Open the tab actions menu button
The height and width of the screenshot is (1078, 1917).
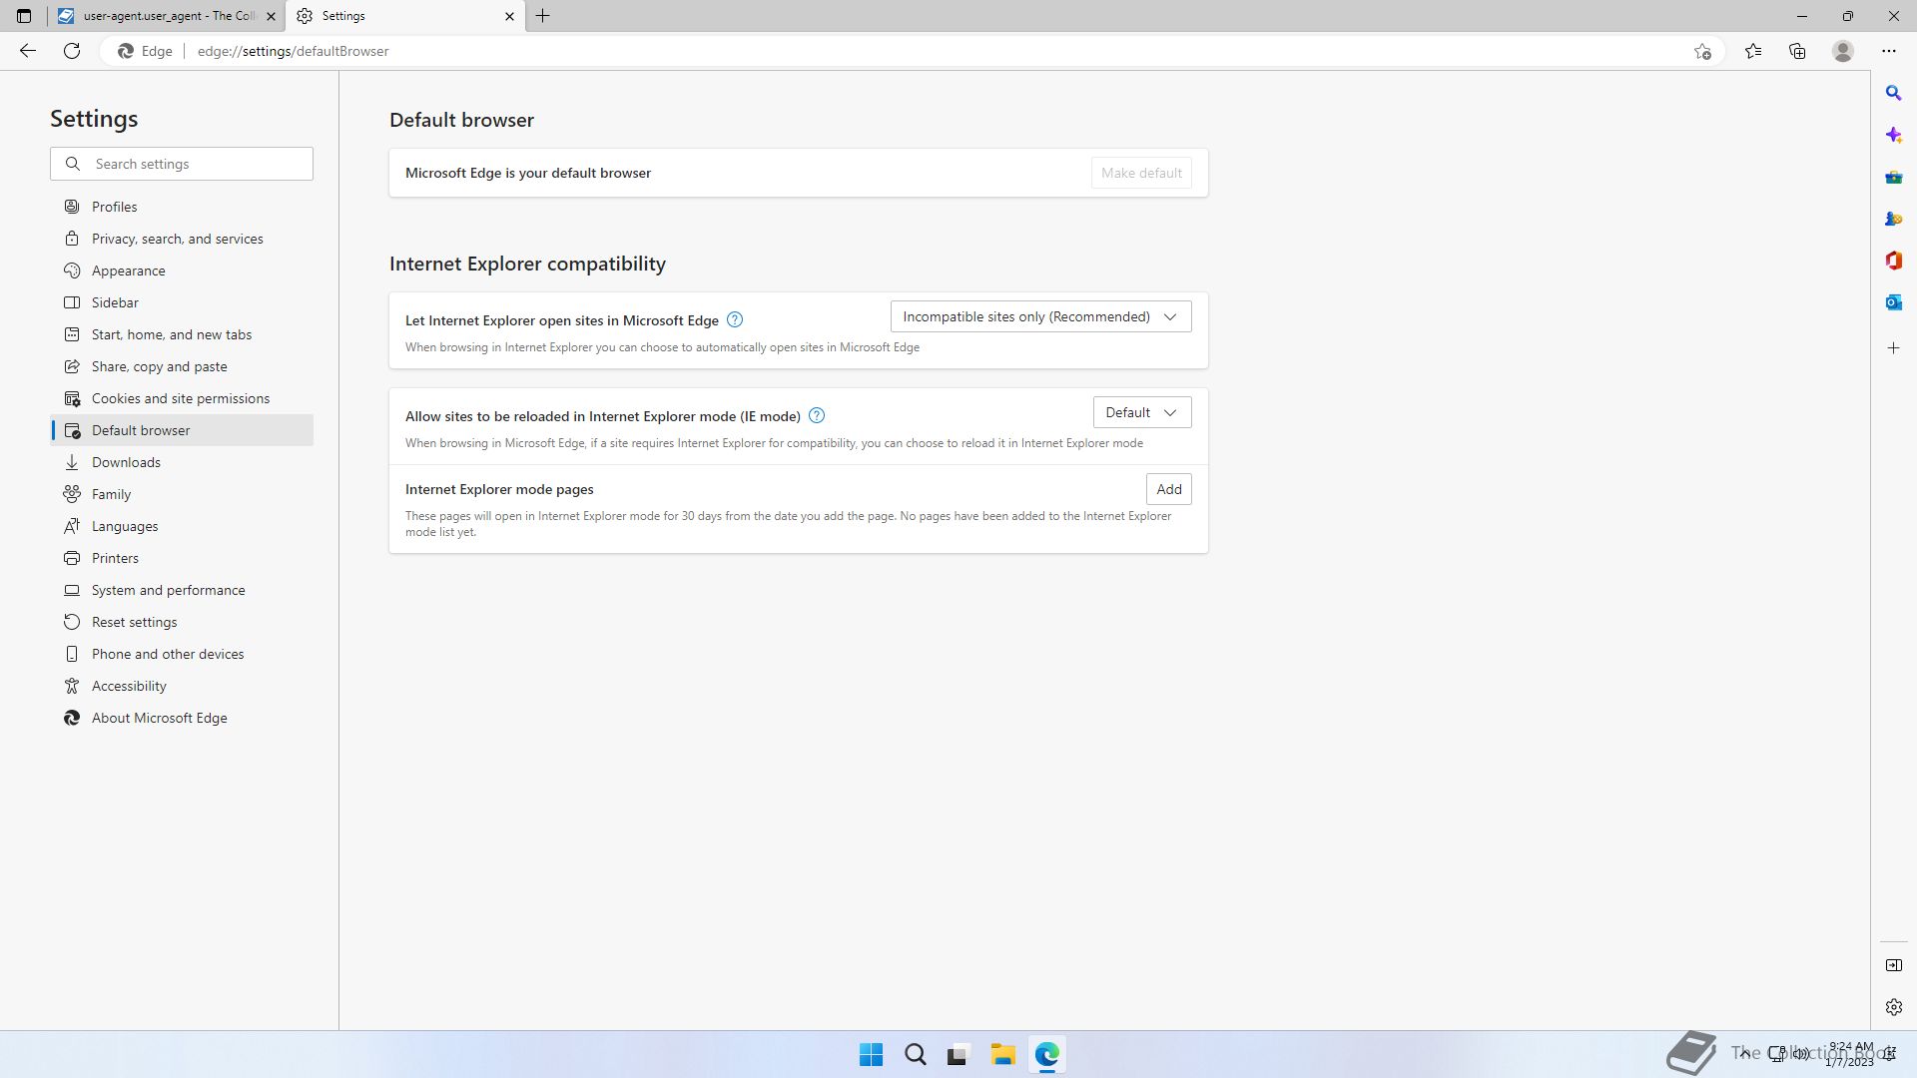coord(24,16)
